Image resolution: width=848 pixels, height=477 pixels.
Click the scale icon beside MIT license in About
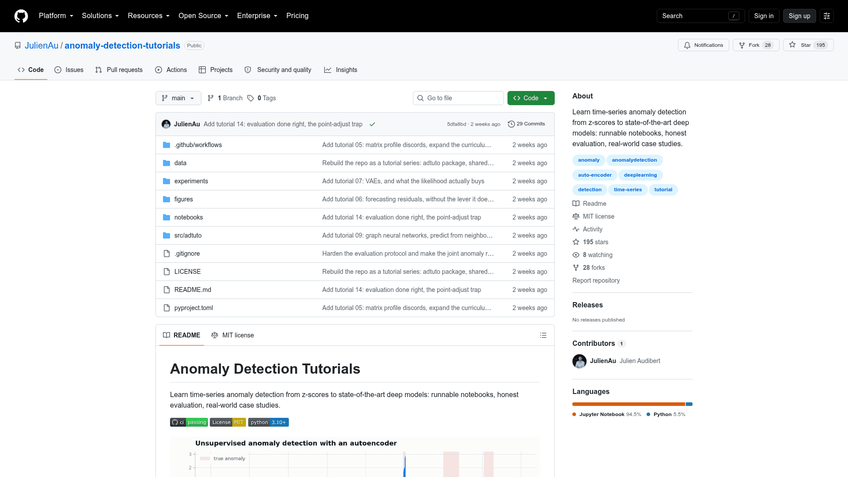coord(576,216)
